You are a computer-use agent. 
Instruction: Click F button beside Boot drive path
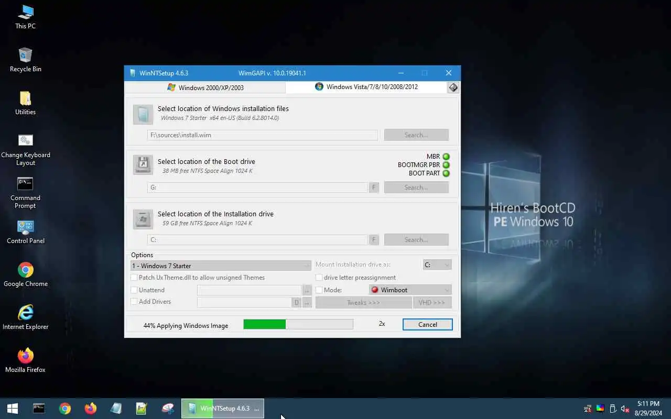click(x=374, y=188)
